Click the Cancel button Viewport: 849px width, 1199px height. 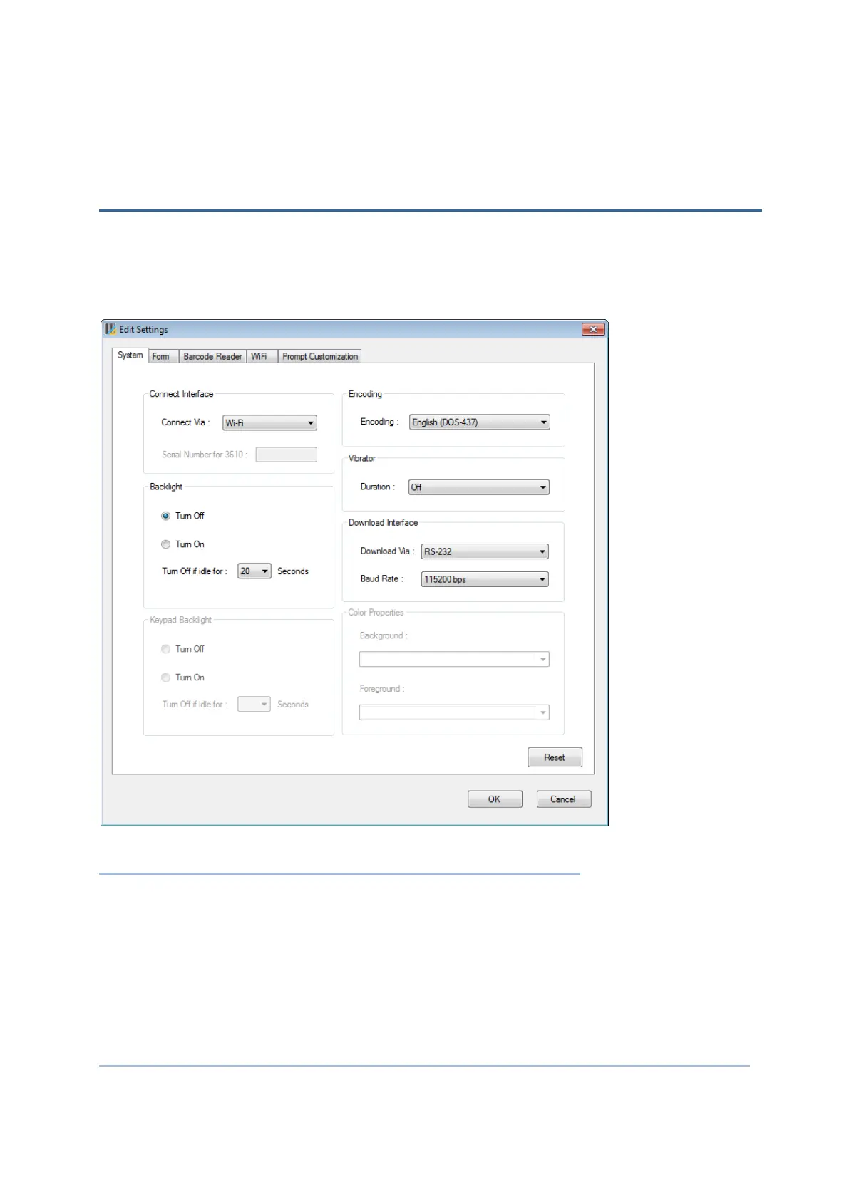pos(563,799)
